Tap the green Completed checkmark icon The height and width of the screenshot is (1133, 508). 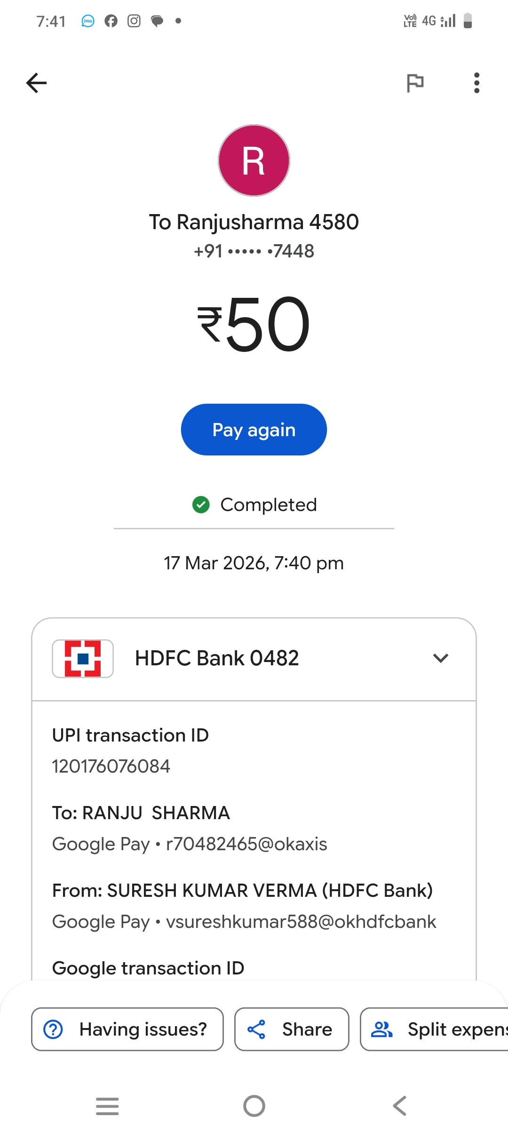[201, 505]
